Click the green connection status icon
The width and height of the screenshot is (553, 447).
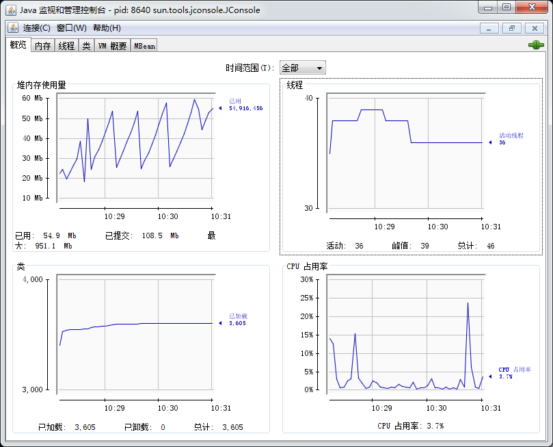point(536,45)
